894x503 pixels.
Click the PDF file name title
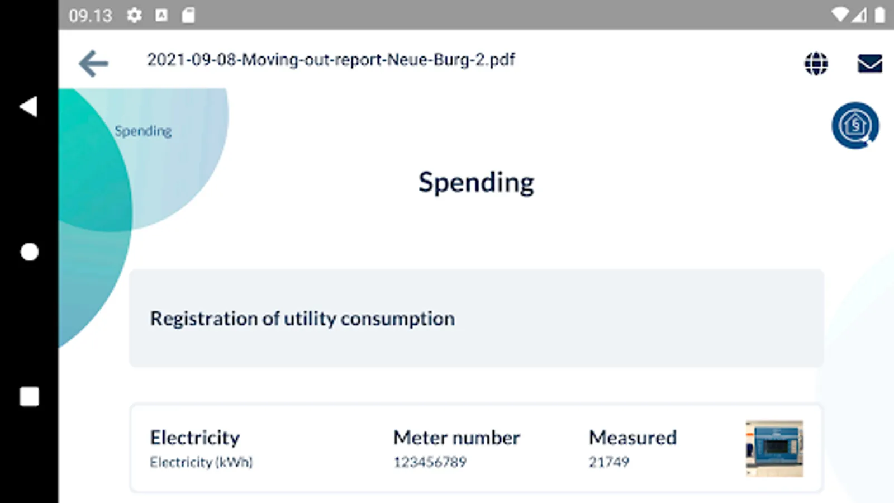(331, 60)
